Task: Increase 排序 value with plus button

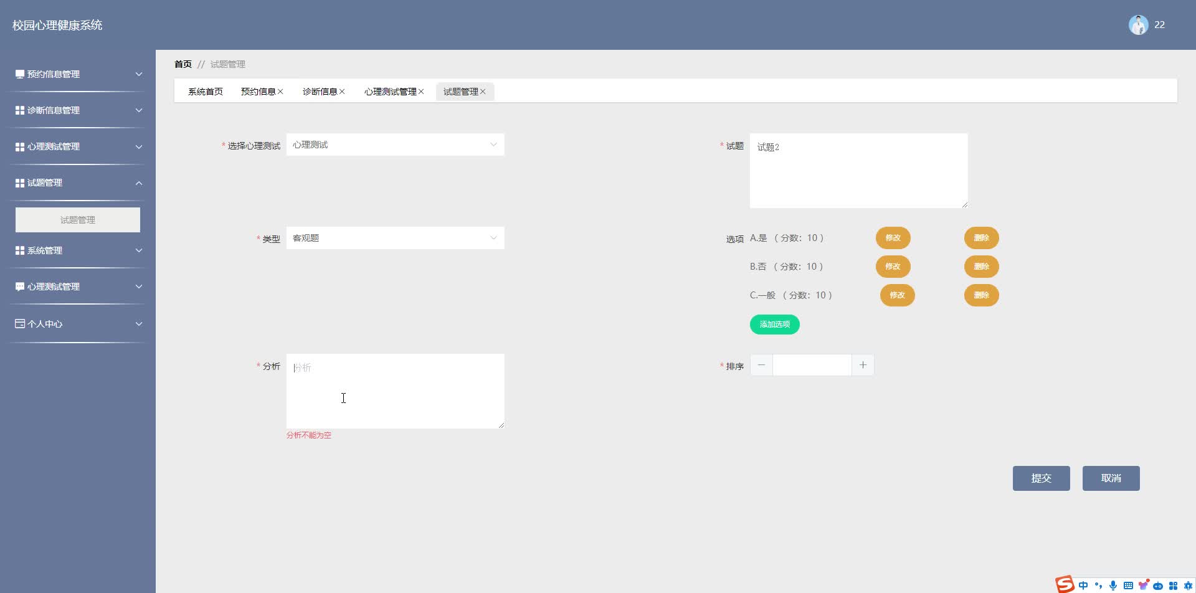Action: [x=863, y=365]
